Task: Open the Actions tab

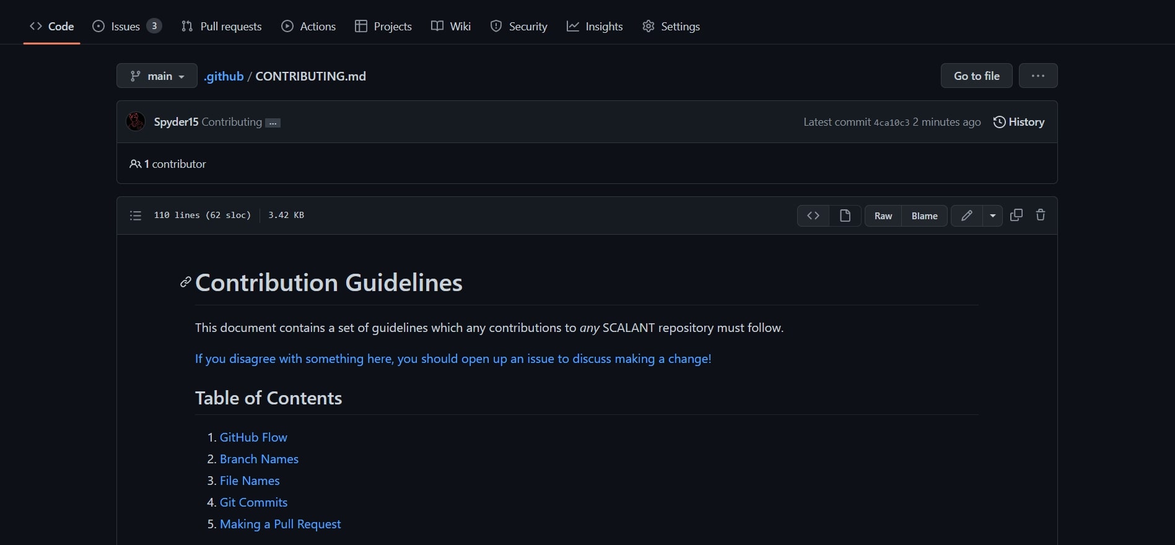Action: [x=308, y=26]
